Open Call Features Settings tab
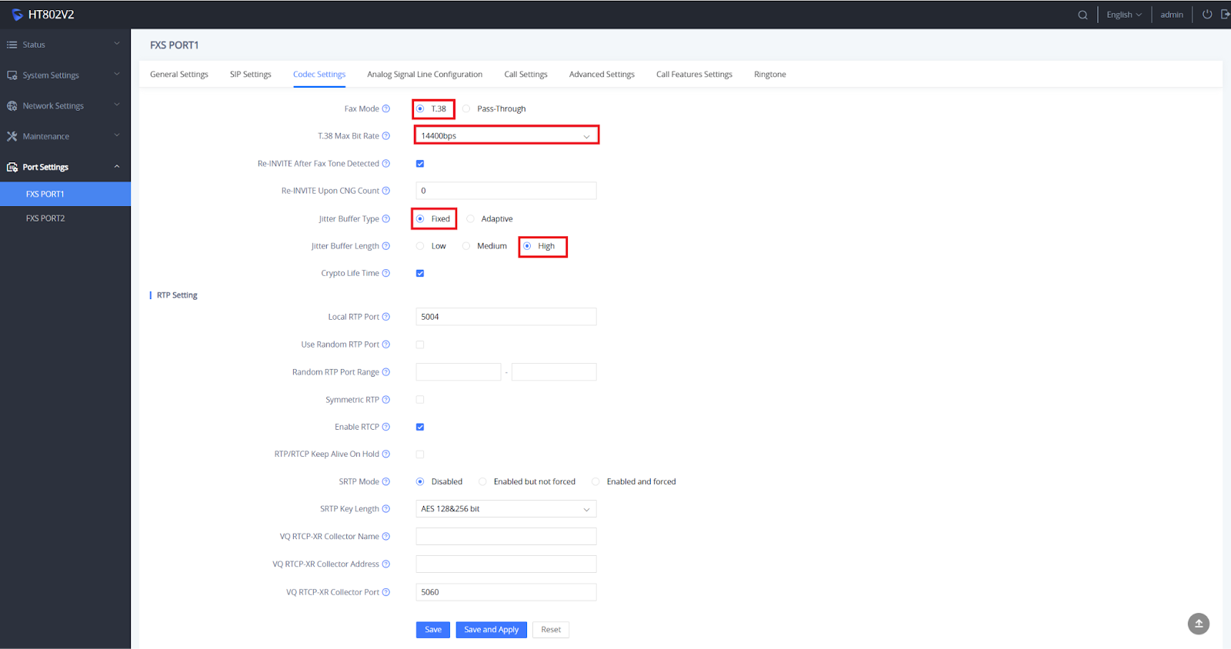 tap(694, 75)
